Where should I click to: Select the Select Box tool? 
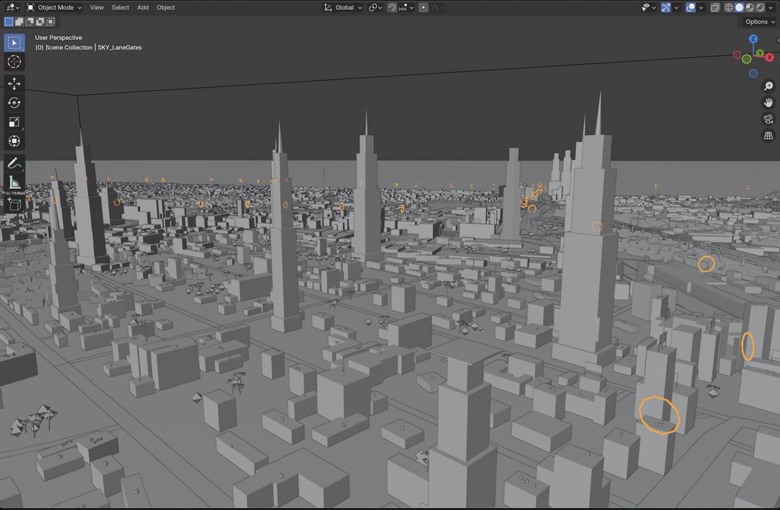click(x=14, y=43)
